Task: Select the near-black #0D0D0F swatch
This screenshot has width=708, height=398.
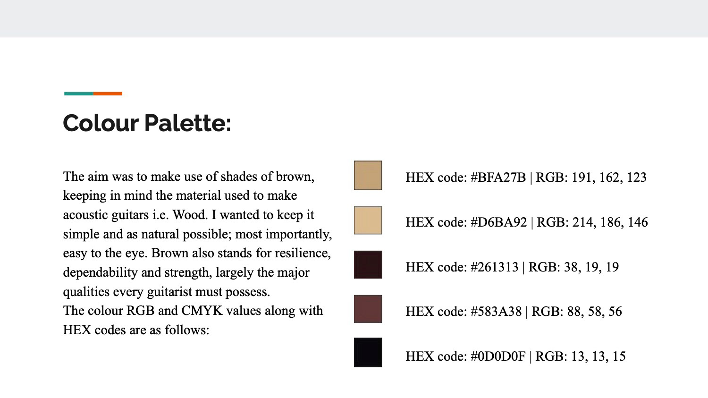Action: (368, 352)
